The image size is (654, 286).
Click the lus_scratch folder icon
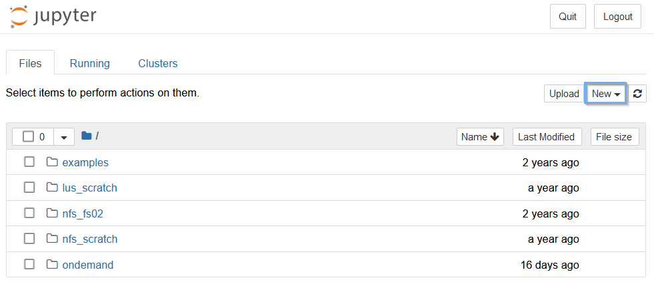pos(52,188)
